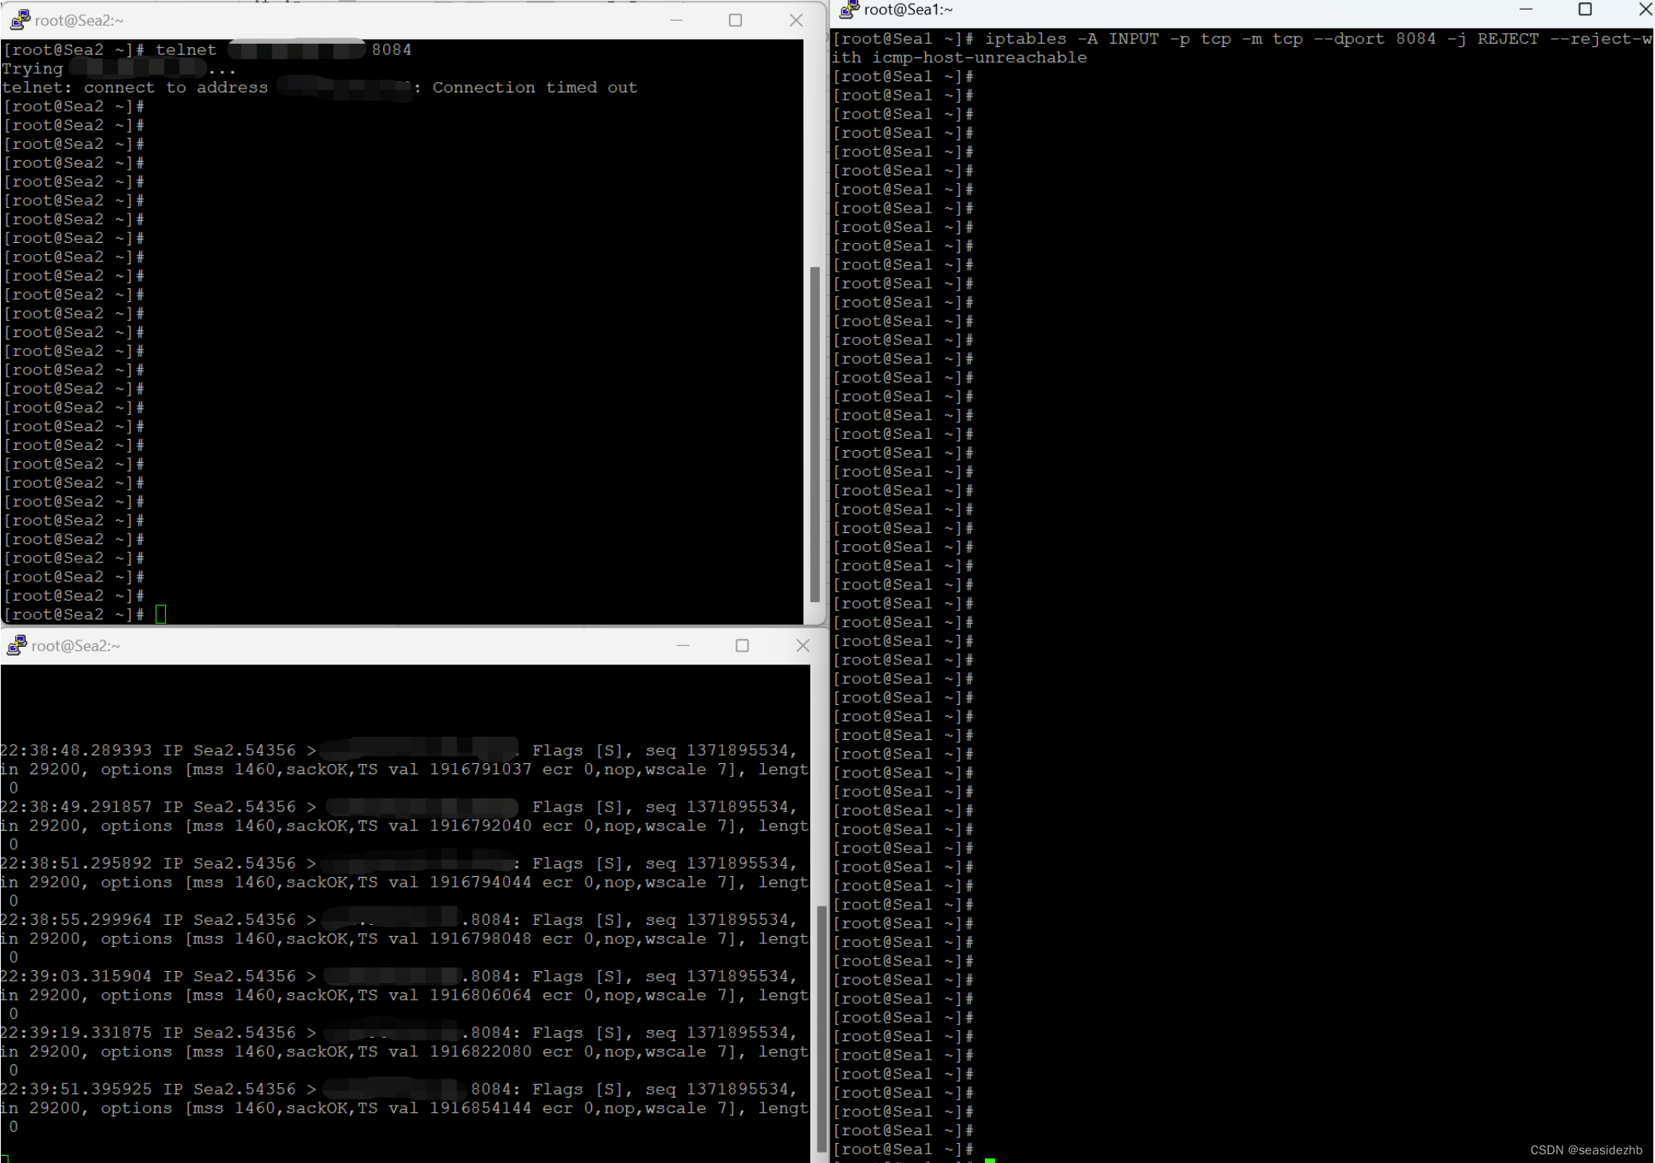Click the tcpdump line timestamped 22:39:51.395925

tap(398, 1090)
